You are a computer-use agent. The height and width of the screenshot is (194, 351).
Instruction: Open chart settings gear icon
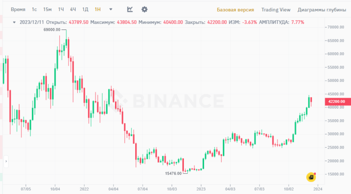(x=144, y=9)
